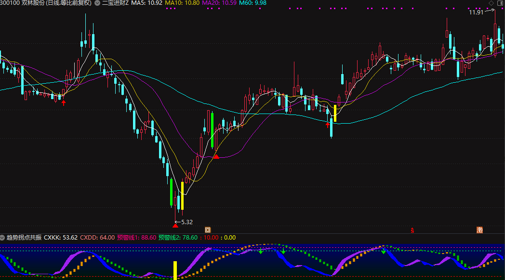Click the red triangle beside the tall green candle
The image size is (505, 280).
point(216,156)
